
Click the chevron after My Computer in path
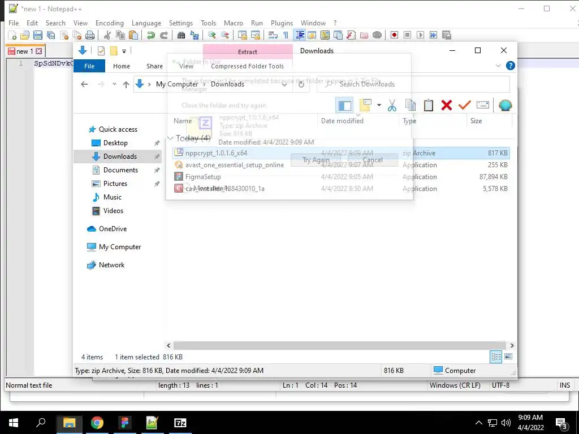click(204, 84)
